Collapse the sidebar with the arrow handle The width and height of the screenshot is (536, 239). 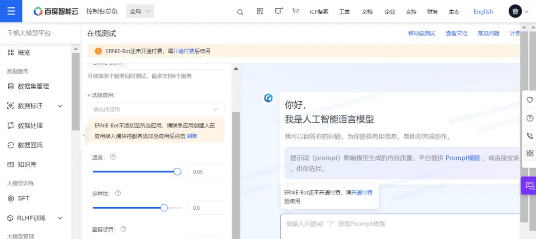83,136
